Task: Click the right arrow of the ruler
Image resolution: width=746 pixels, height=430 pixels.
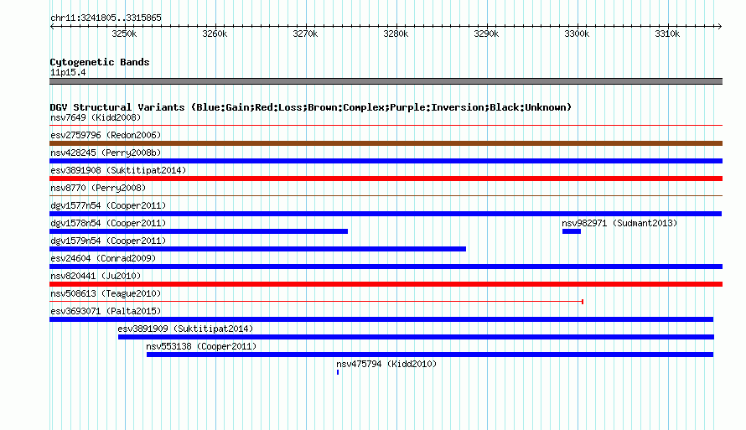Action: pos(720,26)
